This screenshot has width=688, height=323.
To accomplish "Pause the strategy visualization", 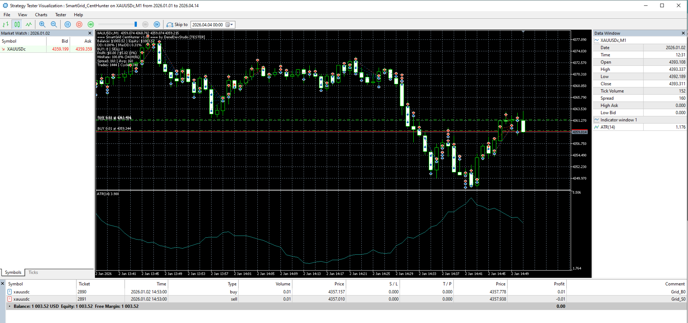I will tap(68, 25).
